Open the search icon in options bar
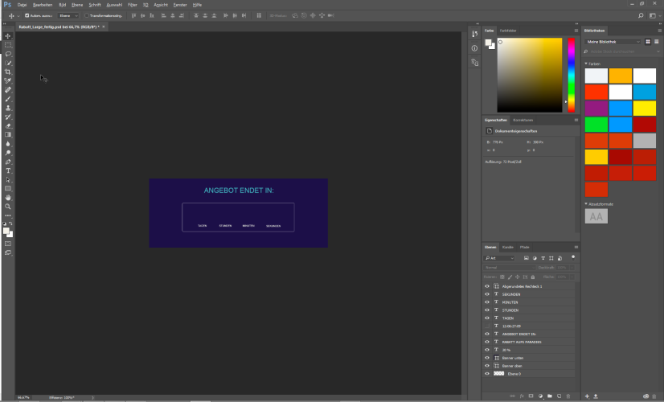The width and height of the screenshot is (664, 402). [x=641, y=15]
